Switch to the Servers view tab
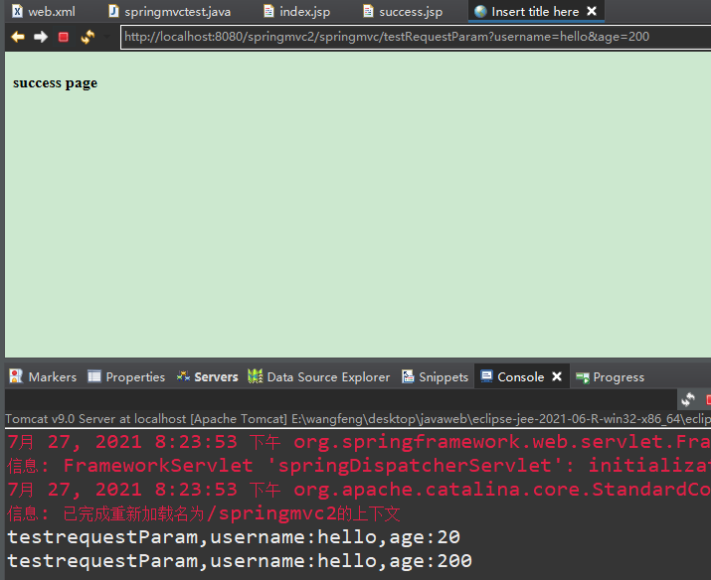Viewport: 711px width, 580px height. (x=208, y=376)
